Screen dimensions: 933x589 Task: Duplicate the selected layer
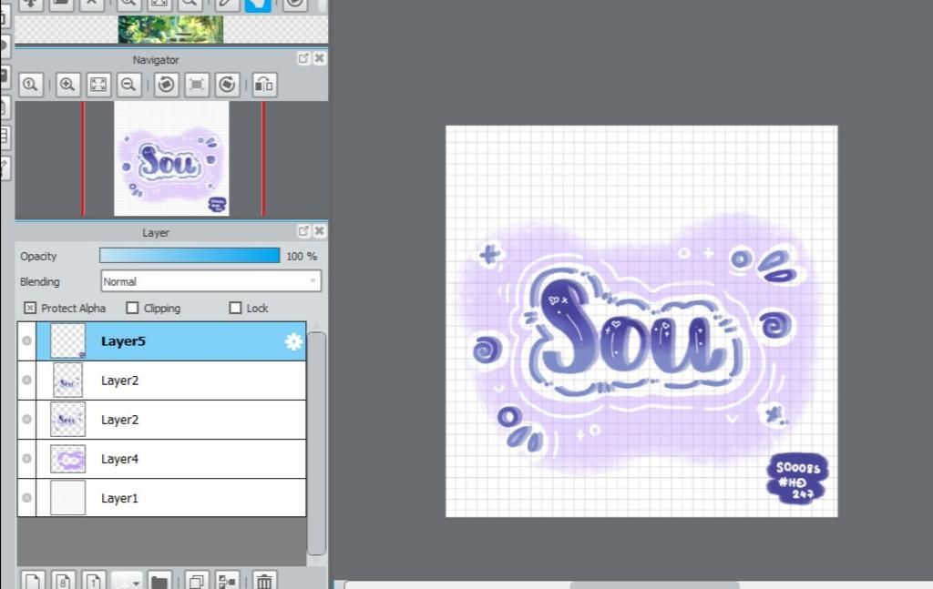(x=197, y=580)
